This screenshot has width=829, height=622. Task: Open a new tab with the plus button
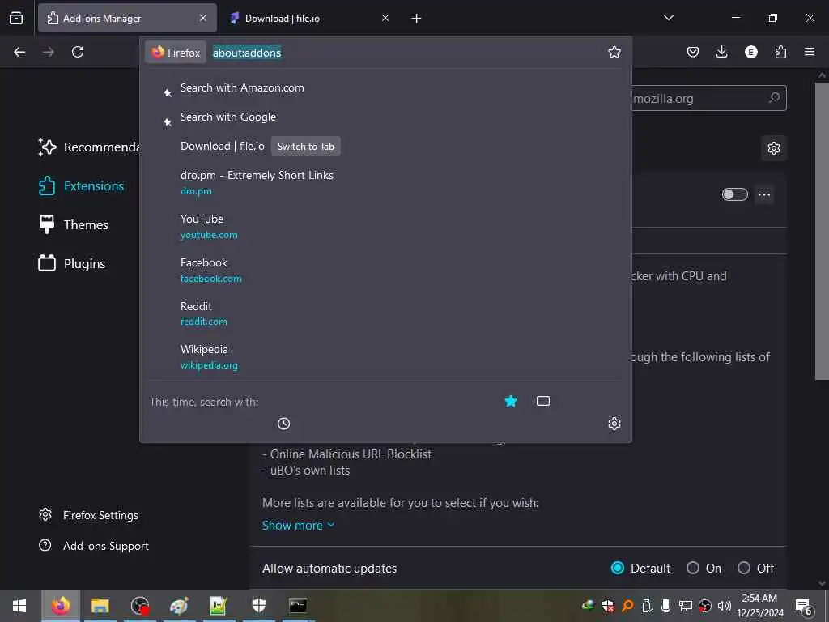tap(417, 19)
